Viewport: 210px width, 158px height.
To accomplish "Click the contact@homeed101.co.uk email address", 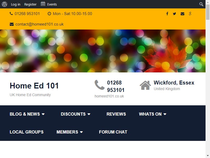I will point(40,24).
